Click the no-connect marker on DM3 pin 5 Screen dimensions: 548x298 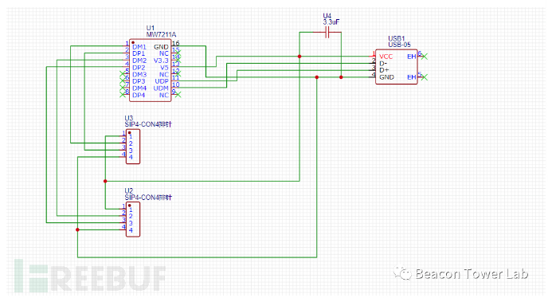(123, 74)
